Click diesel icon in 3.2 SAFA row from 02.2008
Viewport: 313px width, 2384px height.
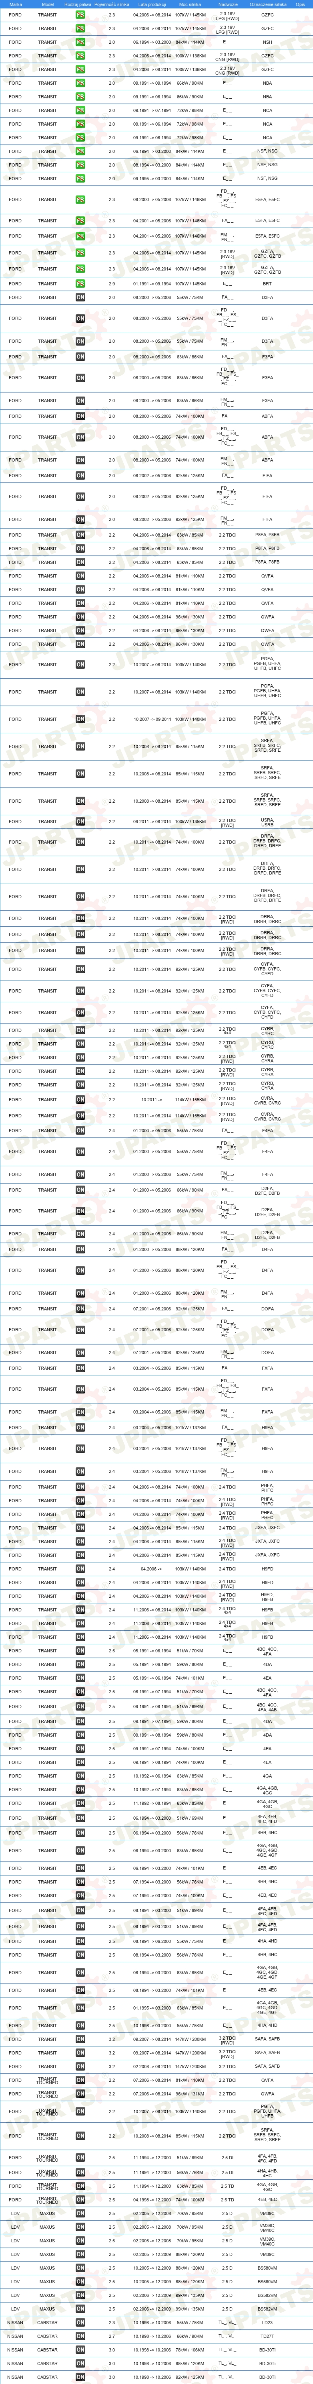pos(80,2067)
